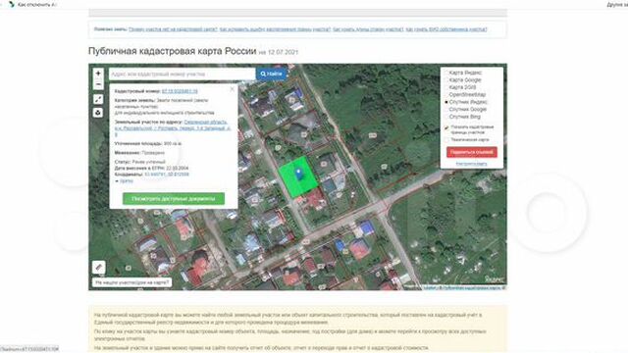The height and width of the screenshot is (353, 628).
Task: Toggle show cadastral parcel boundaries checkbox
Action: [x=447, y=128]
